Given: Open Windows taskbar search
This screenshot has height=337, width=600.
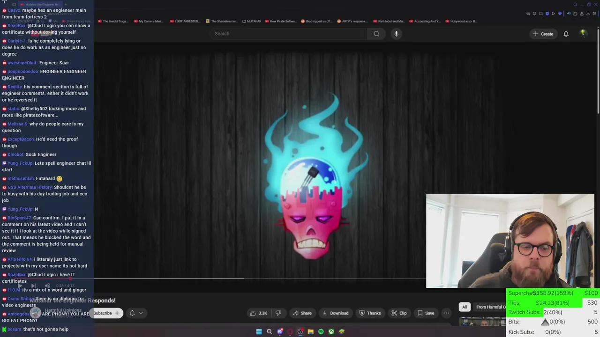Looking at the screenshot, I should tap(269, 331).
